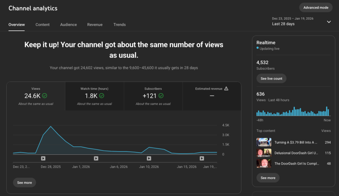Click the Advanced mode button
Screen dimensions: 339x196
pos(316,8)
